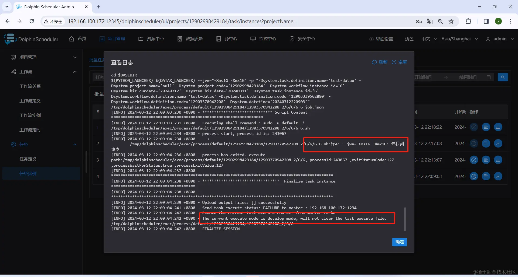The width and height of the screenshot is (518, 277).
Task: Click the DolphinScheduler logo
Action: tap(31, 39)
